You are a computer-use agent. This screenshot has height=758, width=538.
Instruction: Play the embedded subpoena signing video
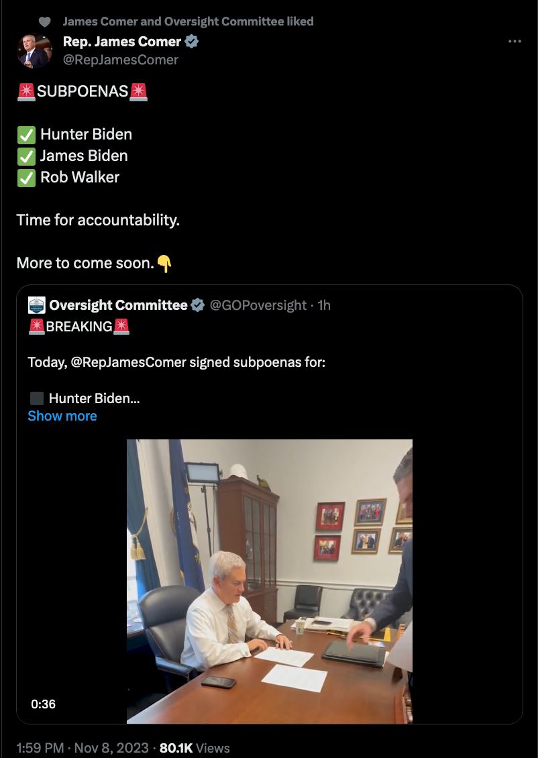[x=269, y=581]
